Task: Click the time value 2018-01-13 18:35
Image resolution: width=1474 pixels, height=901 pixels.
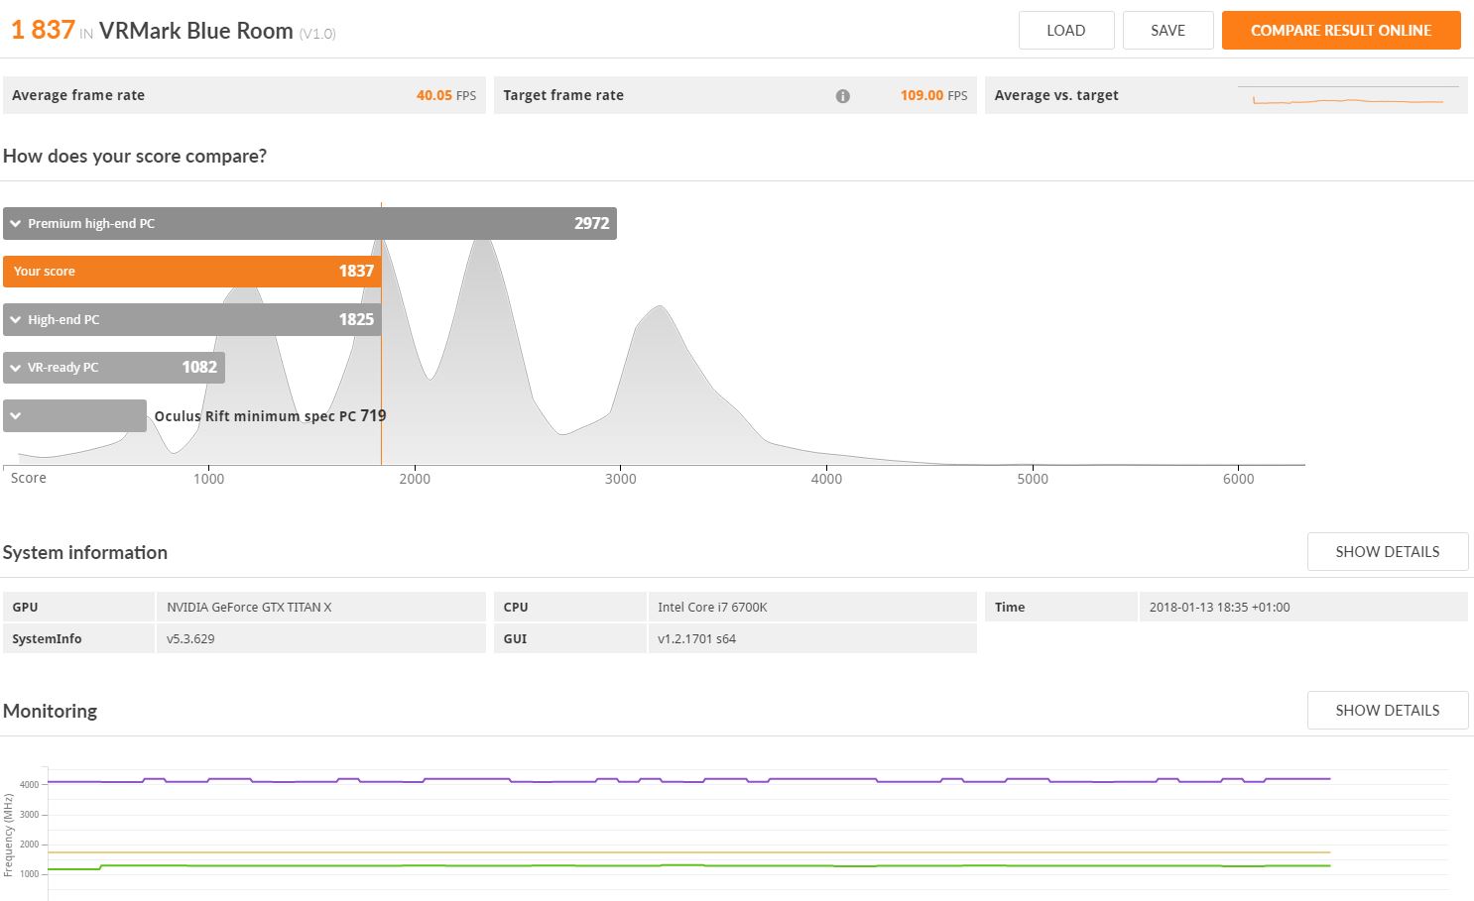Action: 1219,608
